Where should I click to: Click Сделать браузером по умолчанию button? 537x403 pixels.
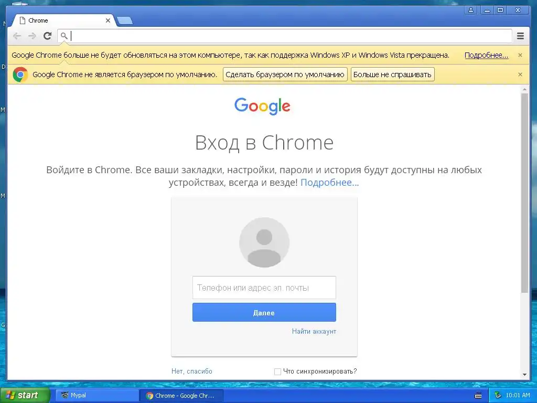pos(285,75)
